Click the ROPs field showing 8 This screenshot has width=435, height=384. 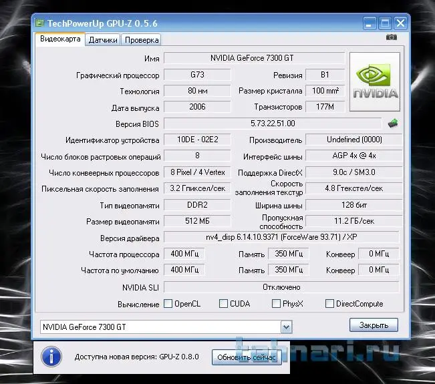pos(197,156)
